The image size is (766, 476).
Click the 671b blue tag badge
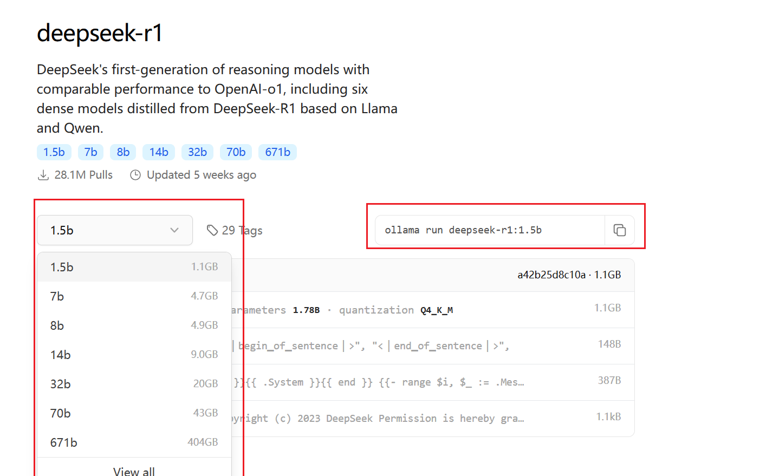(278, 152)
